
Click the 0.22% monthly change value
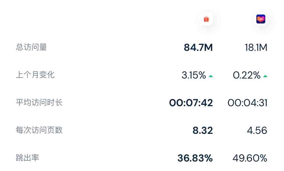pos(247,75)
